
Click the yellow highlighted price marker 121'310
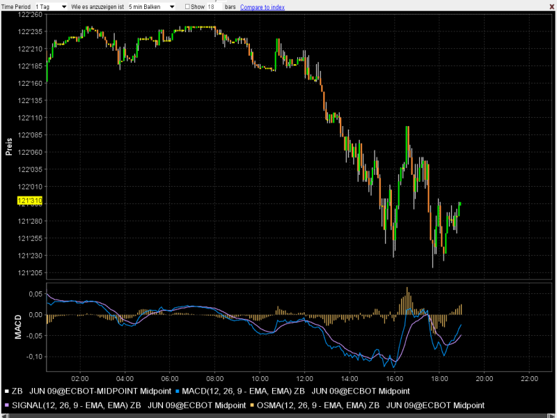coord(30,201)
